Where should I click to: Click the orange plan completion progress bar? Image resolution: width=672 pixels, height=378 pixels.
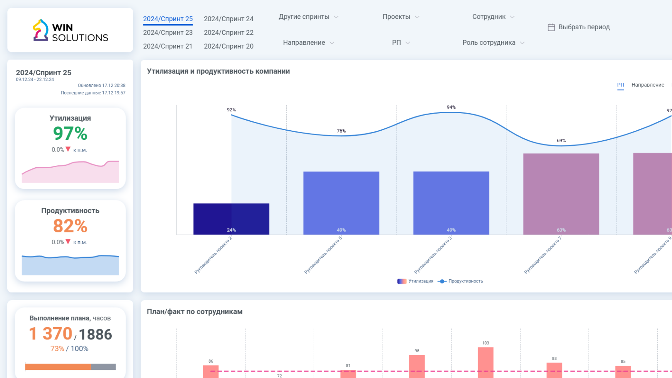(x=58, y=367)
